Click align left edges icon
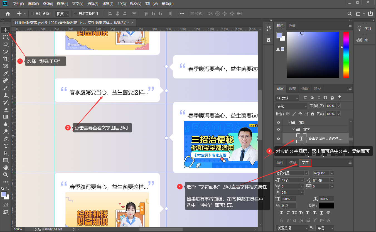Screen dimensions: 376x232 pos(110,13)
